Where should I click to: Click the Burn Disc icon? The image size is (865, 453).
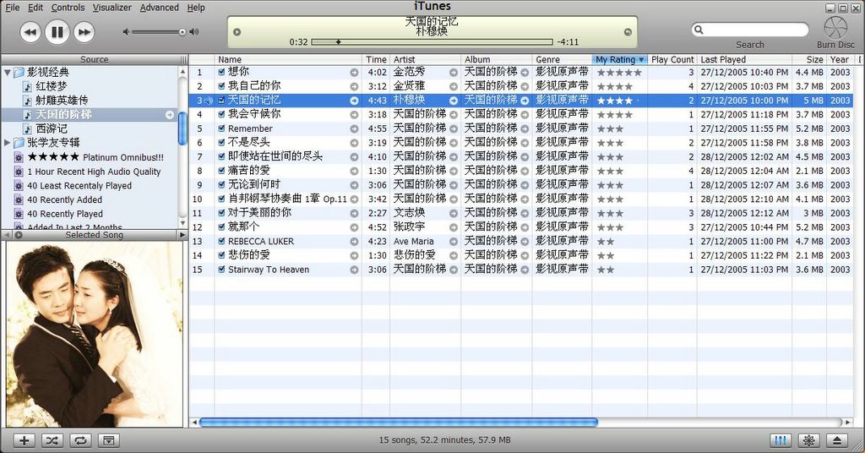coord(835,27)
